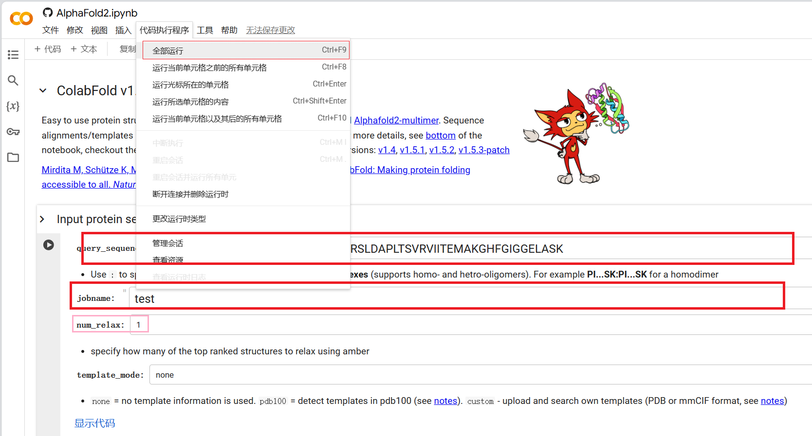Viewport: 812px width, 436px height.
Task: Open the notes link after mmCIF format
Action: [772, 401]
